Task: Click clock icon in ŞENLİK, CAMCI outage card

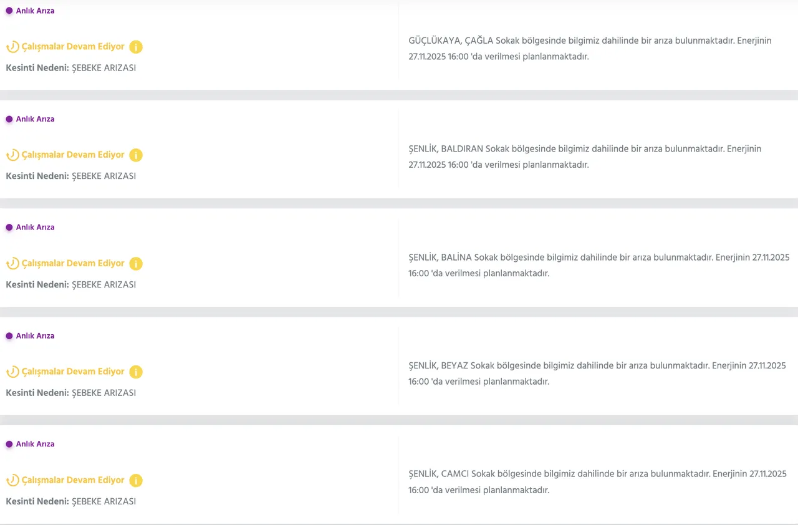Action: coord(12,480)
